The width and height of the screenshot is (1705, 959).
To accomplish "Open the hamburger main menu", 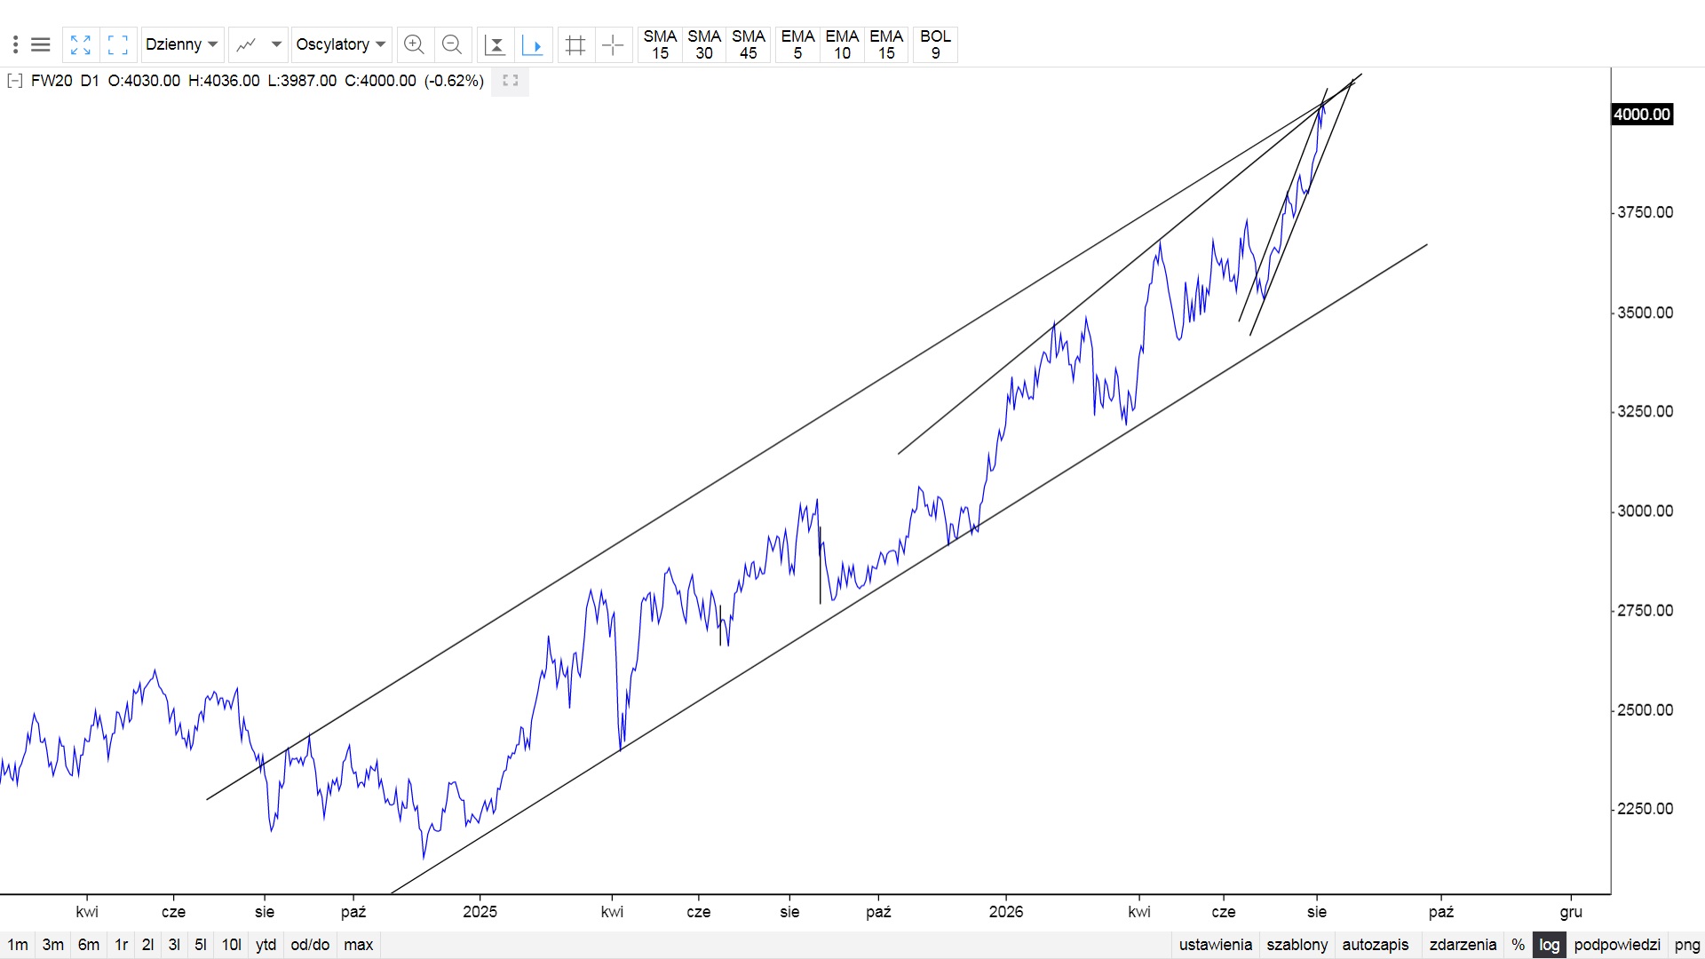I will [40, 44].
